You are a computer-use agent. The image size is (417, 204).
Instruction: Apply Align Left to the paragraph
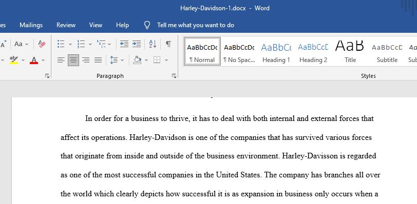61,60
